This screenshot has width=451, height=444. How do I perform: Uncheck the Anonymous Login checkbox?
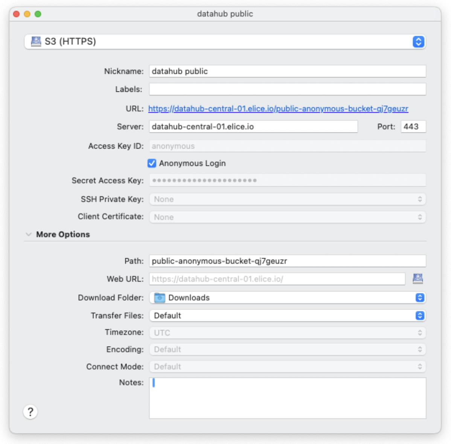pos(152,163)
